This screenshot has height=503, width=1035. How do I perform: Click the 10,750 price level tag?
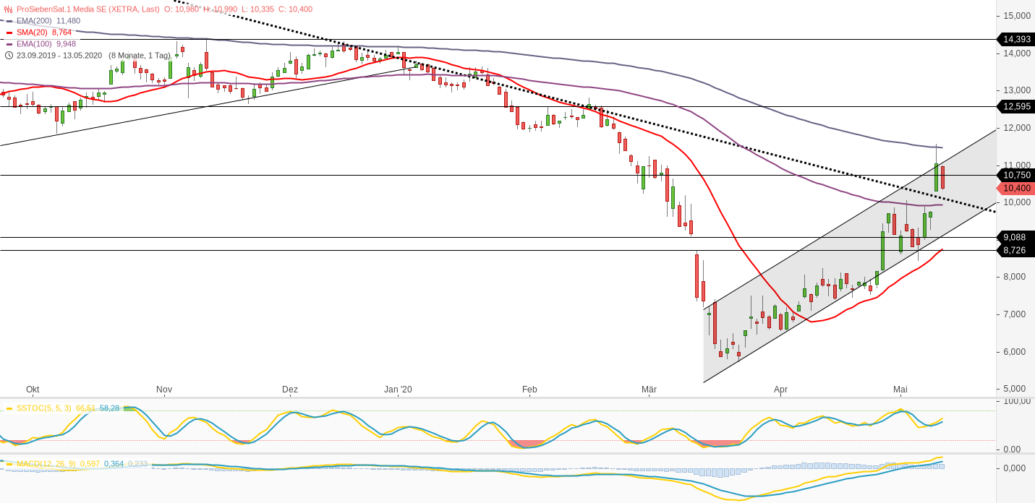(x=1015, y=175)
